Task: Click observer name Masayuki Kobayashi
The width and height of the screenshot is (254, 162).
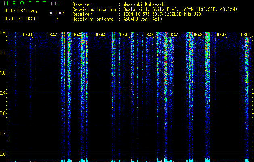Action: 145,4
